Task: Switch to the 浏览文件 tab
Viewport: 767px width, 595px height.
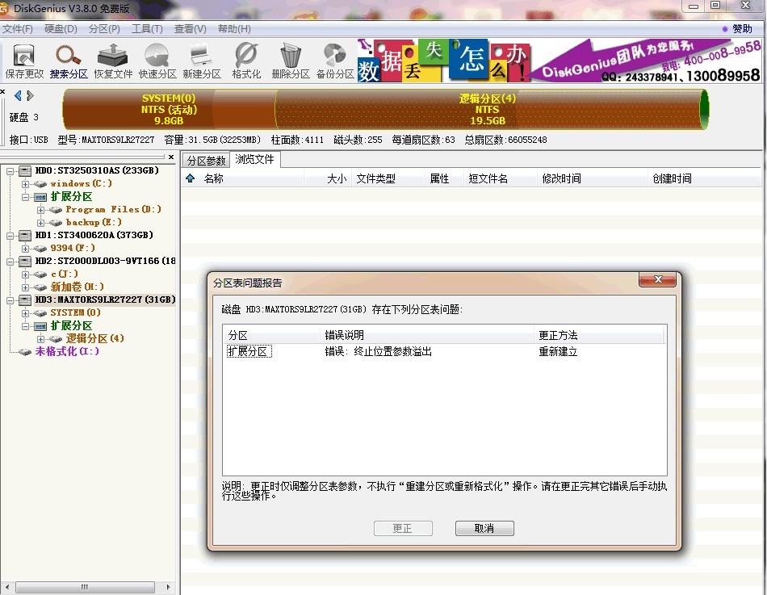Action: coord(254,160)
